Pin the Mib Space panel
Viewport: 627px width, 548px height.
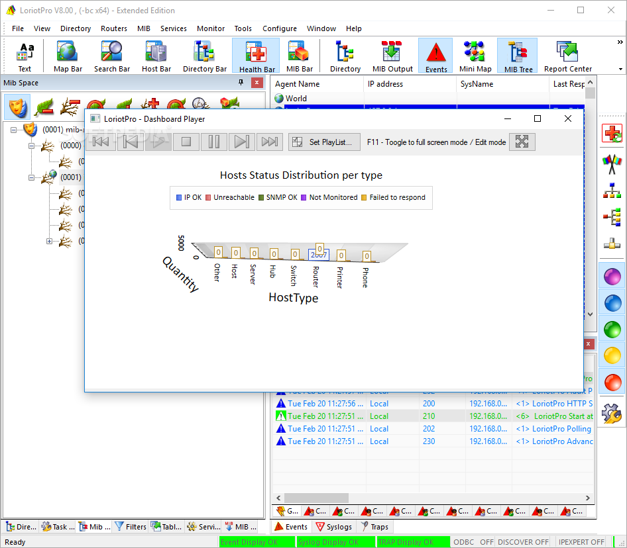[241, 82]
